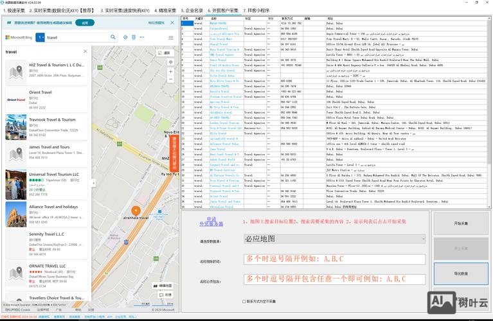Click the teal try button in banner
This screenshot has width=493, height=321.
(x=85, y=22)
